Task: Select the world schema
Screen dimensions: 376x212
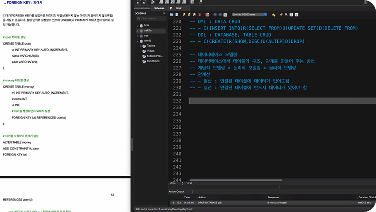Action: pos(148,40)
